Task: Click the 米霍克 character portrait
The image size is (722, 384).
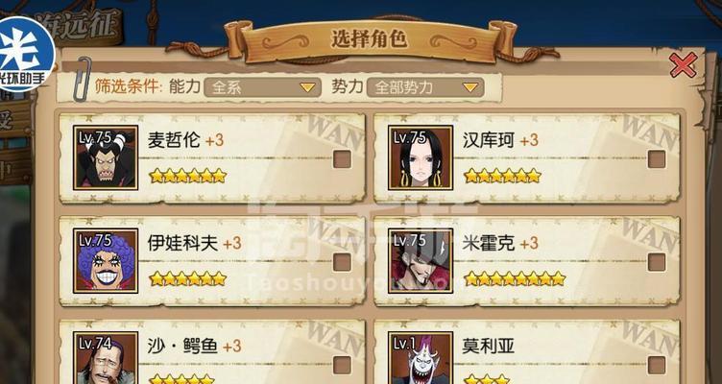Action: (421, 260)
